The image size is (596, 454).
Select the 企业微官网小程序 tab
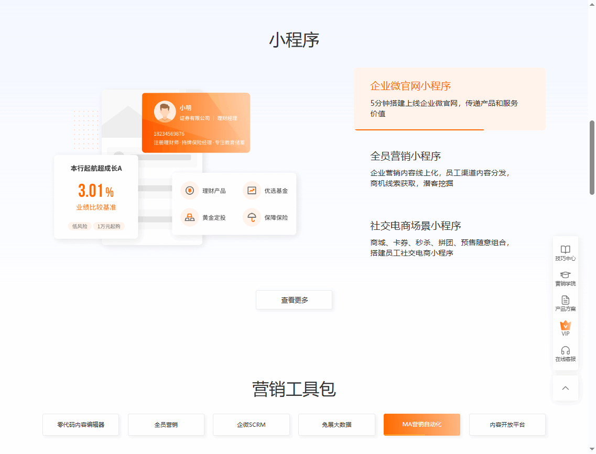(x=449, y=99)
